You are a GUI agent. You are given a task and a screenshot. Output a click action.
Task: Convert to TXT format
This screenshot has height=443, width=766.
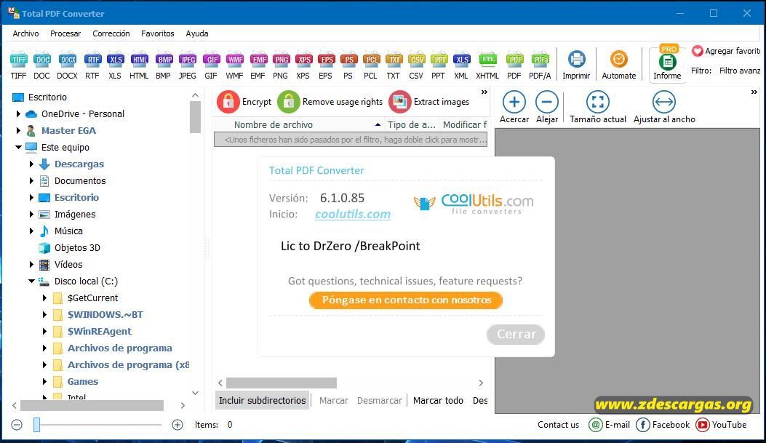394,65
